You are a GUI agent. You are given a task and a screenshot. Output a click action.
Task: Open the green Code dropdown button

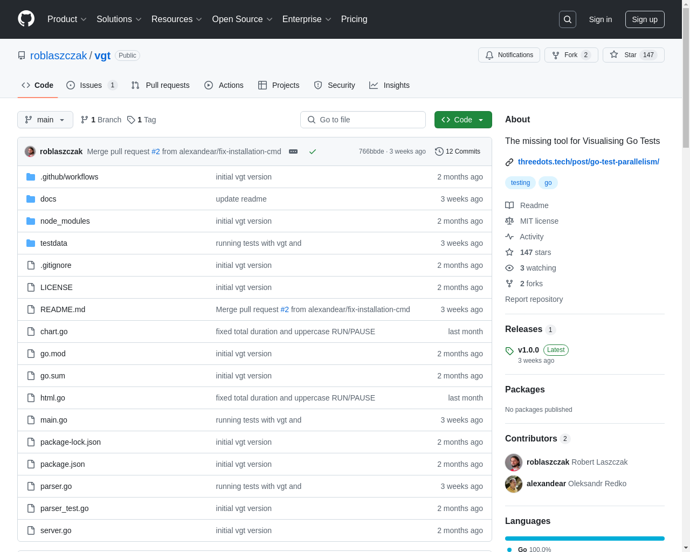pyautogui.click(x=463, y=120)
